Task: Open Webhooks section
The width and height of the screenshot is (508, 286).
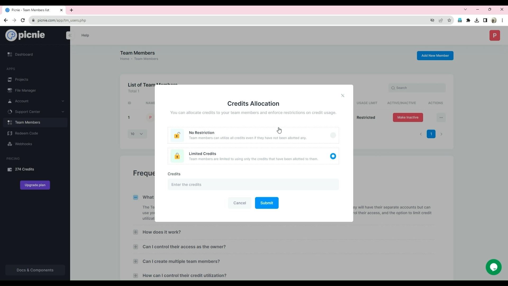Action: coord(23,144)
